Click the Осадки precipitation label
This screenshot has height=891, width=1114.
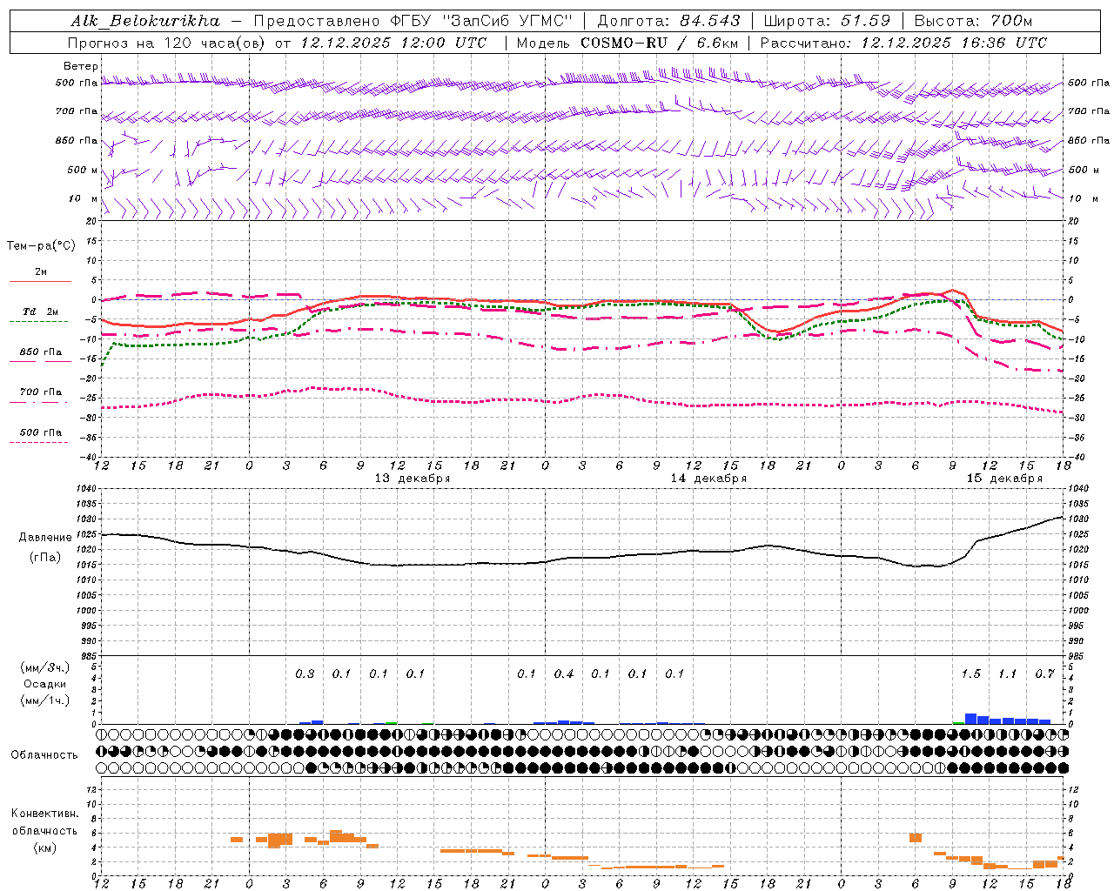[45, 684]
